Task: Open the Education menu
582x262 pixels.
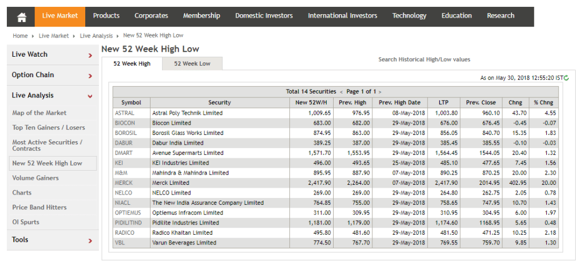Action: click(456, 15)
